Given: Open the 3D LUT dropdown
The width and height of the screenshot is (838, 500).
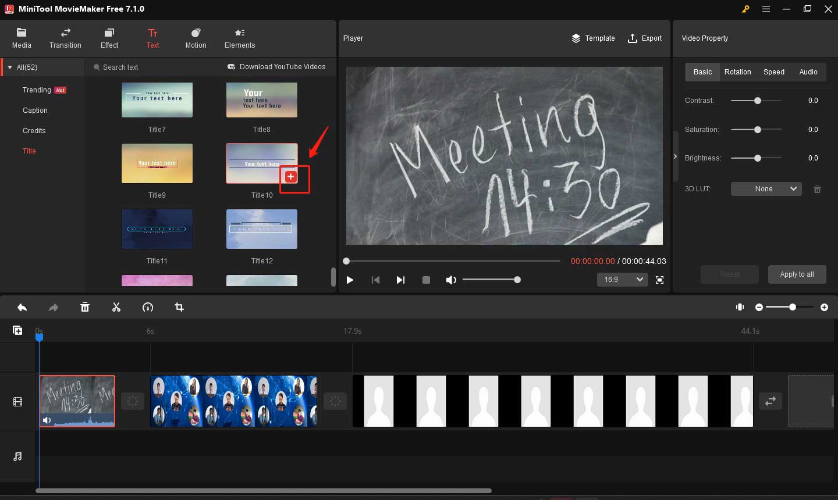Looking at the screenshot, I should [x=766, y=188].
